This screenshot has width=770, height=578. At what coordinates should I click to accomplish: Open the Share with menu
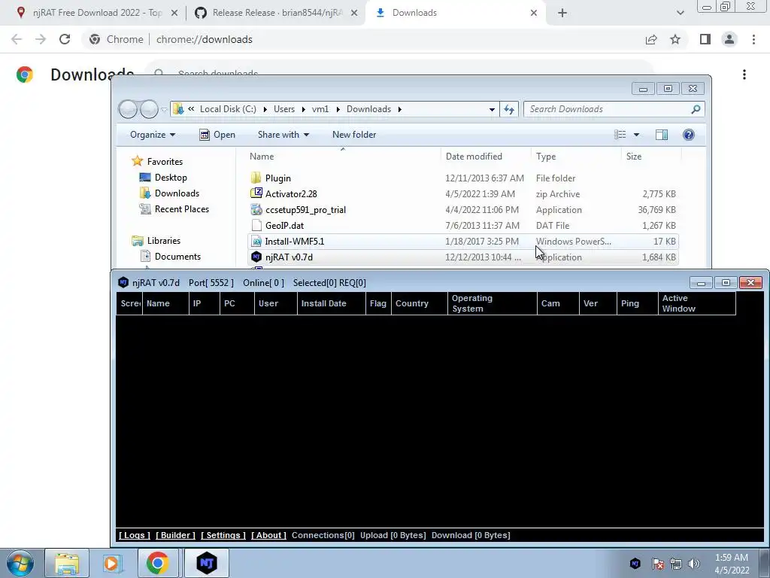(283, 135)
